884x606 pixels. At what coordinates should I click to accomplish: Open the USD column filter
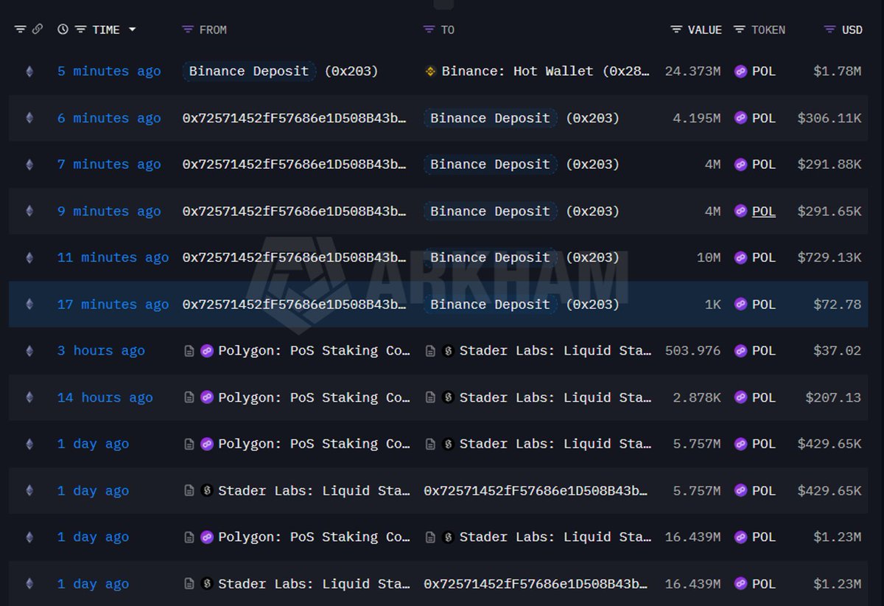[x=829, y=29]
